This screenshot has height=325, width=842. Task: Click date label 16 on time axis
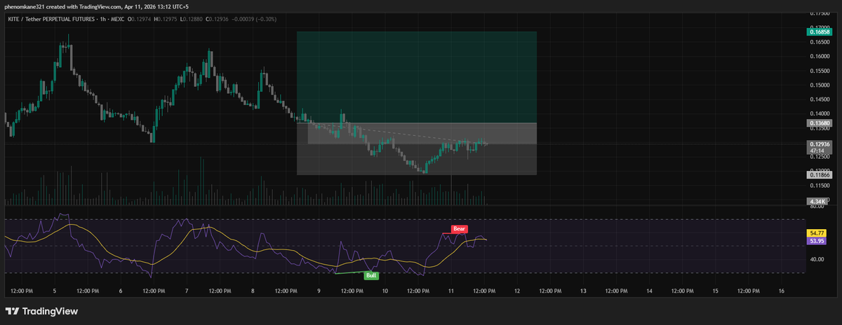click(x=781, y=290)
